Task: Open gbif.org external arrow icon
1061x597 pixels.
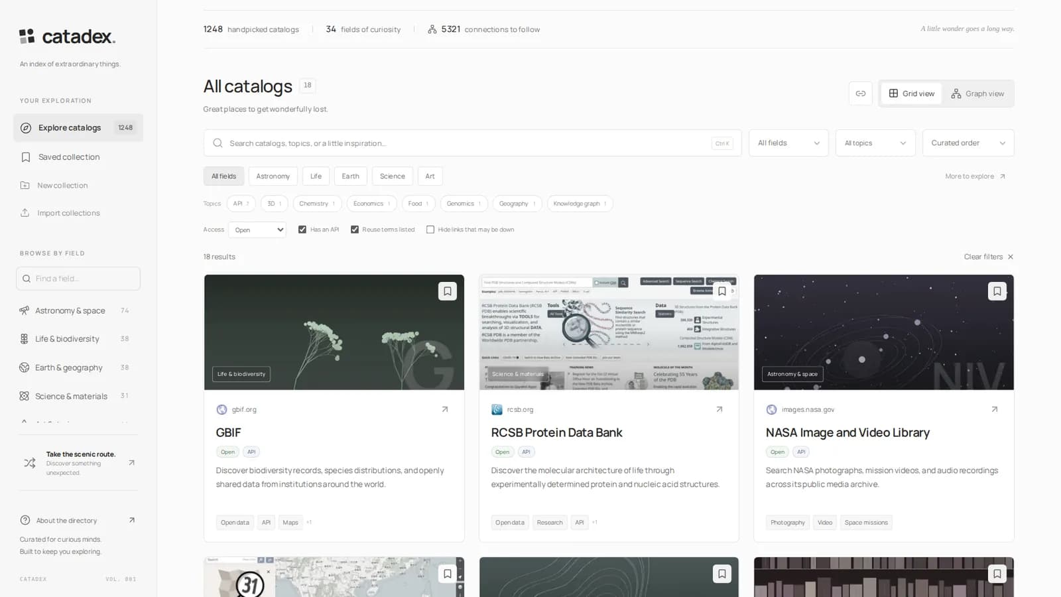Action: [x=445, y=409]
